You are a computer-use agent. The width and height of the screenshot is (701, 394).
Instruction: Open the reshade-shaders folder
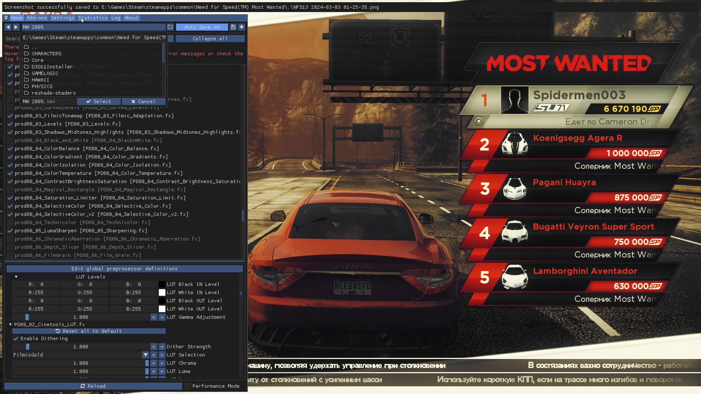click(x=54, y=93)
